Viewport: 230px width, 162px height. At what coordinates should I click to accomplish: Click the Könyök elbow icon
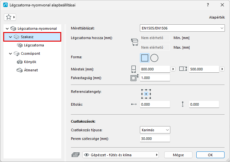[x=20, y=62]
